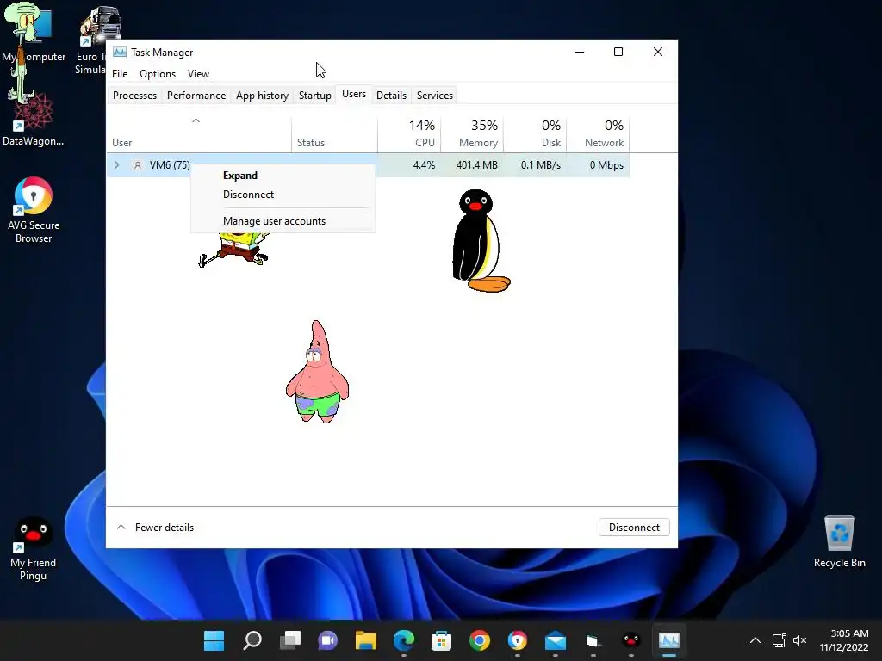
Task: Click the network icon in system tray
Action: (x=779, y=640)
